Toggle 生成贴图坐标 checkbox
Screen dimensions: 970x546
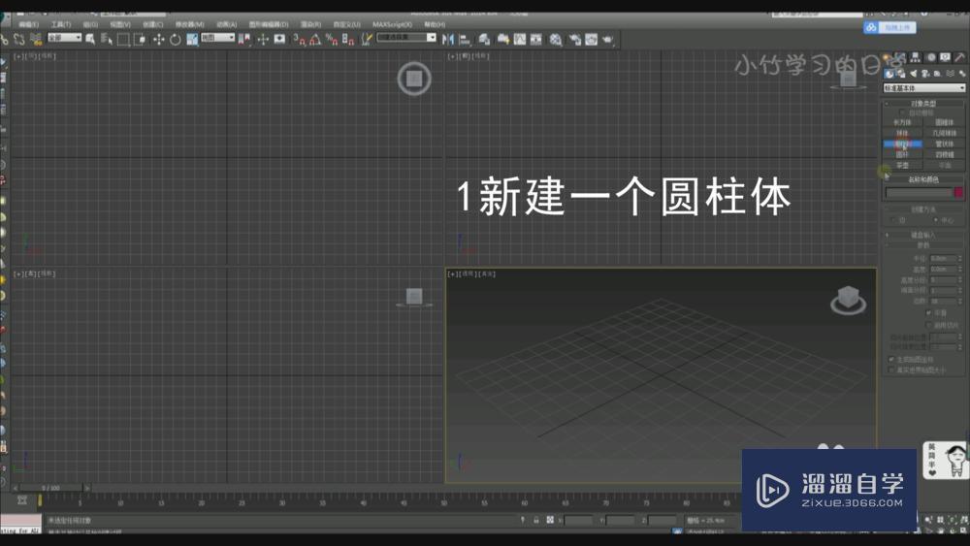coord(891,359)
